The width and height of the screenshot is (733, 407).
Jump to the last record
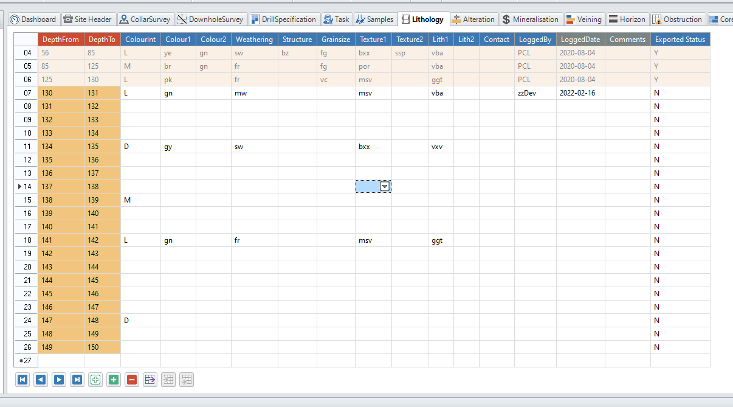[77, 380]
